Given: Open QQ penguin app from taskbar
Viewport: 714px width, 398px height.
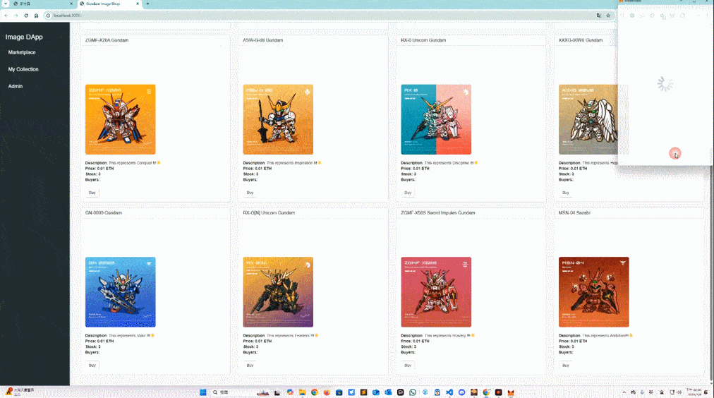Looking at the screenshot, I should [x=437, y=392].
